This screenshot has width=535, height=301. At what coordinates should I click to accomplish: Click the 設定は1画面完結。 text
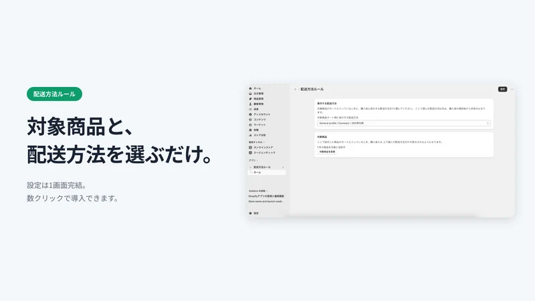[x=58, y=185]
